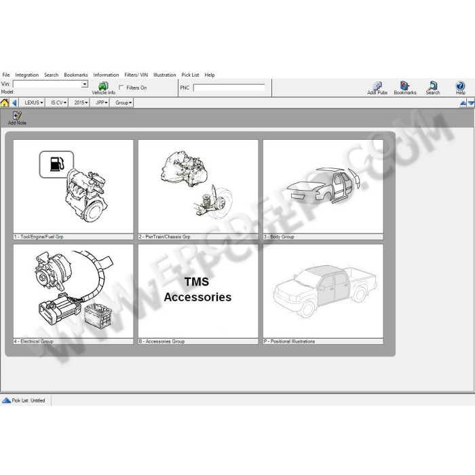Image resolution: width=475 pixels, height=475 pixels.
Task: Click the '2 - PwrTrain/Chassis Grp' label
Action: pyautogui.click(x=164, y=237)
